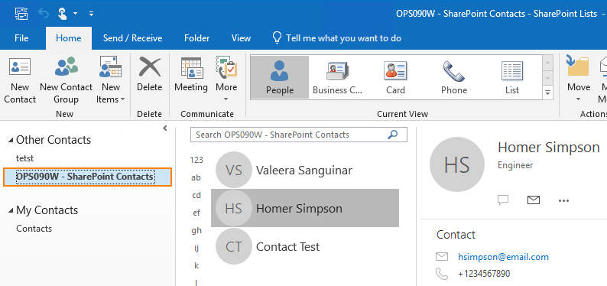Click the CT avatar for Contact Test
607x286 pixels.
233,246
